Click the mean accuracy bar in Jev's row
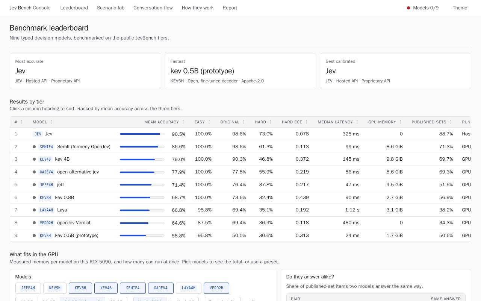Viewport: 481px width, 301px height. [142, 134]
